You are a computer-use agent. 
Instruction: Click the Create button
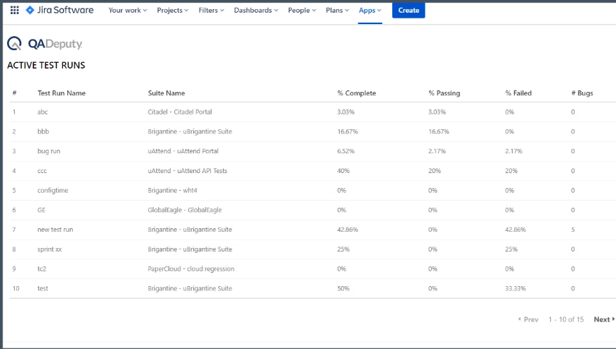[x=409, y=11]
